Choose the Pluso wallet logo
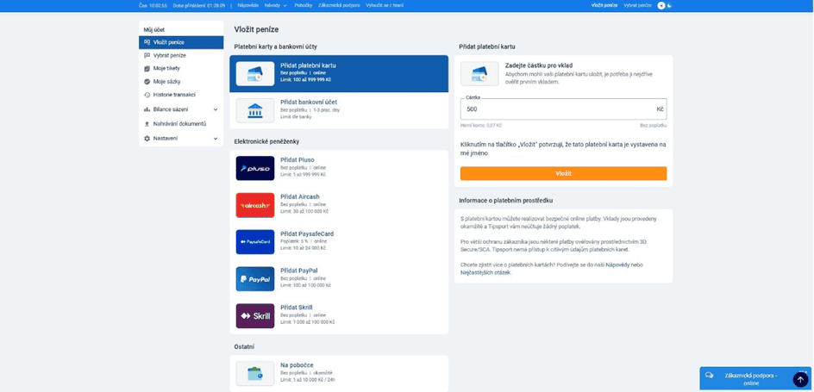This screenshot has height=392, width=814. [255, 169]
